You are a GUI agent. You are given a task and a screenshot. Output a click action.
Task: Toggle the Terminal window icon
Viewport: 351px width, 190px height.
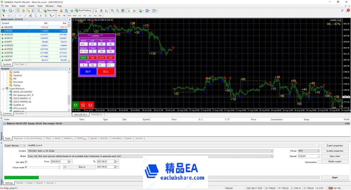pyautogui.click(x=33, y=10)
